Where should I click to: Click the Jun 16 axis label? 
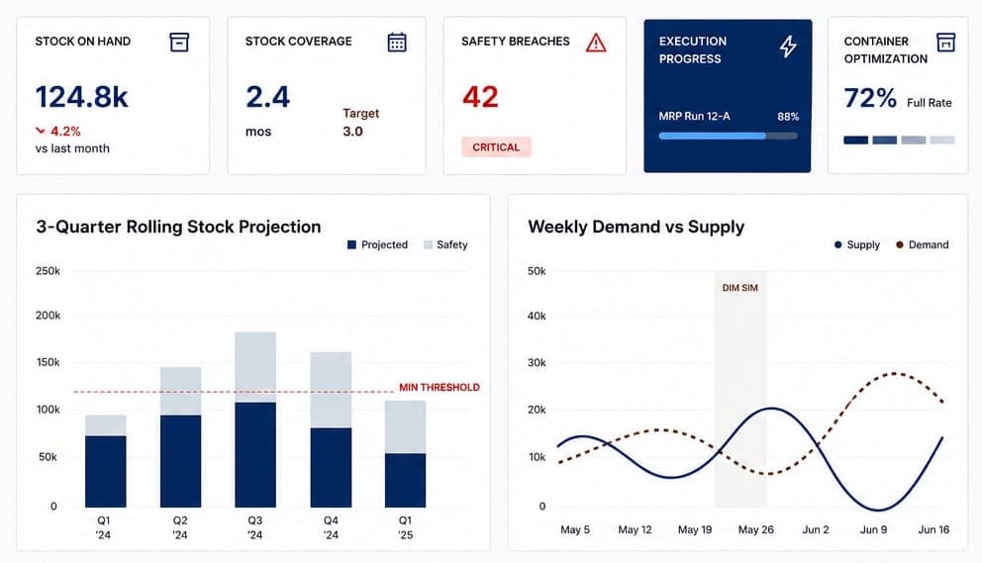[933, 529]
